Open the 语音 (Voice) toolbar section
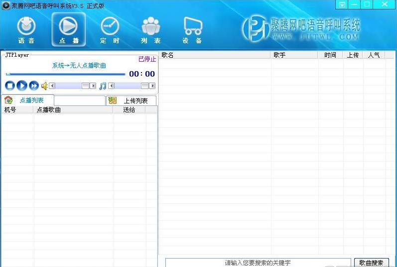 (x=26, y=29)
